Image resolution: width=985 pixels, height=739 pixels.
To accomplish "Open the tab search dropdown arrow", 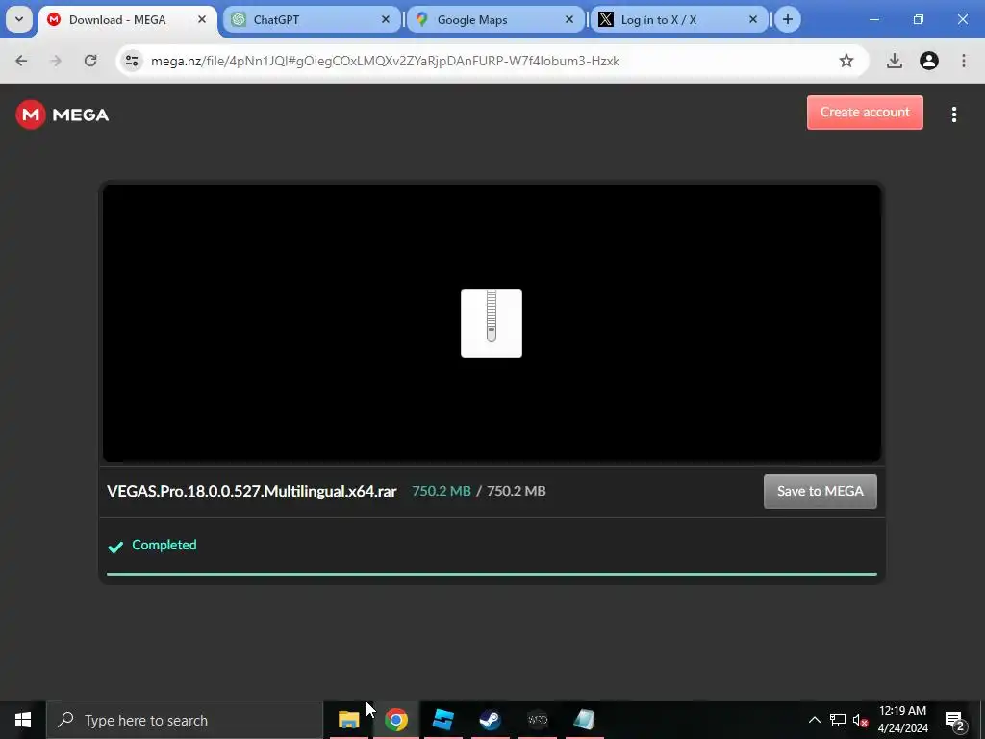I will coord(19,19).
